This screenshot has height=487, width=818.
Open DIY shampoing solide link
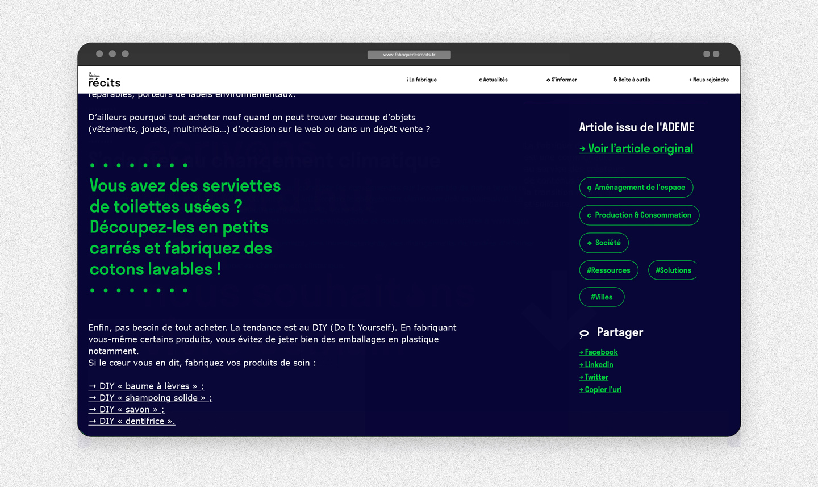click(150, 398)
